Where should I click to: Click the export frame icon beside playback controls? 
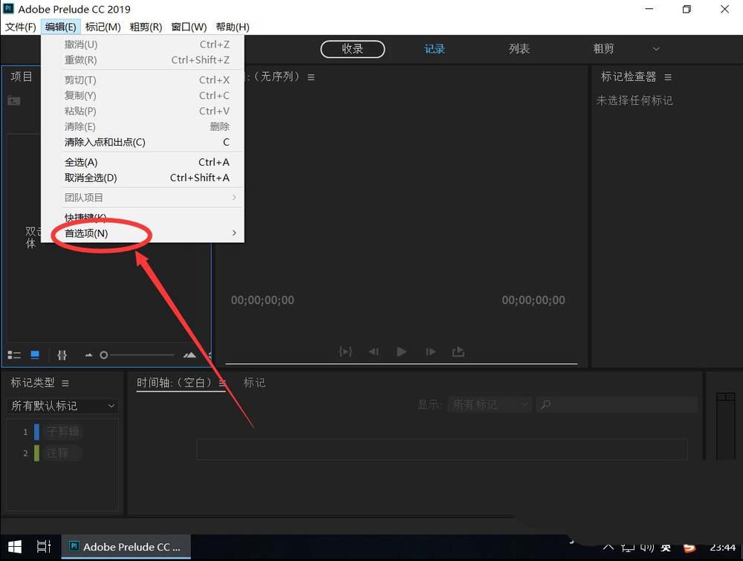458,351
